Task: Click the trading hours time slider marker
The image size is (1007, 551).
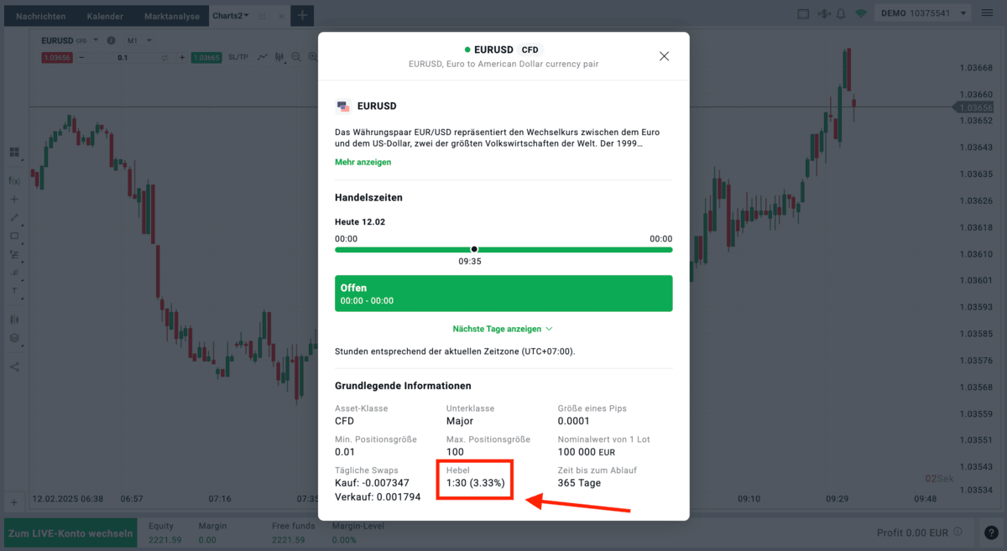Action: [474, 249]
